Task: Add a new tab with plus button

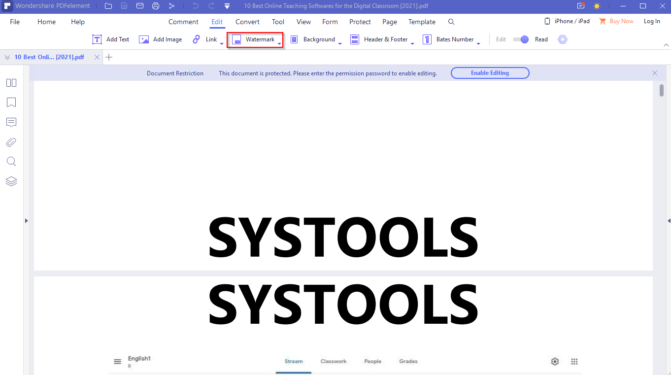Action: click(x=109, y=57)
